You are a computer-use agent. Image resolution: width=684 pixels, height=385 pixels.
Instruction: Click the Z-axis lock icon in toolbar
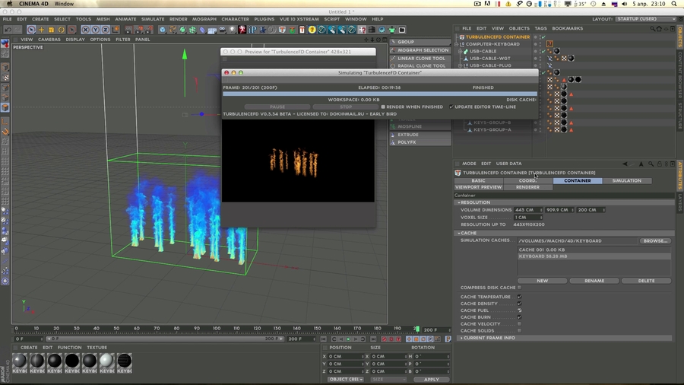coord(106,30)
